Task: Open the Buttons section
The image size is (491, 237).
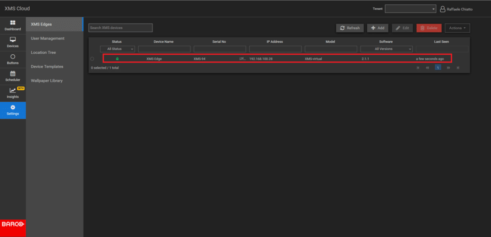Action: tap(13, 59)
